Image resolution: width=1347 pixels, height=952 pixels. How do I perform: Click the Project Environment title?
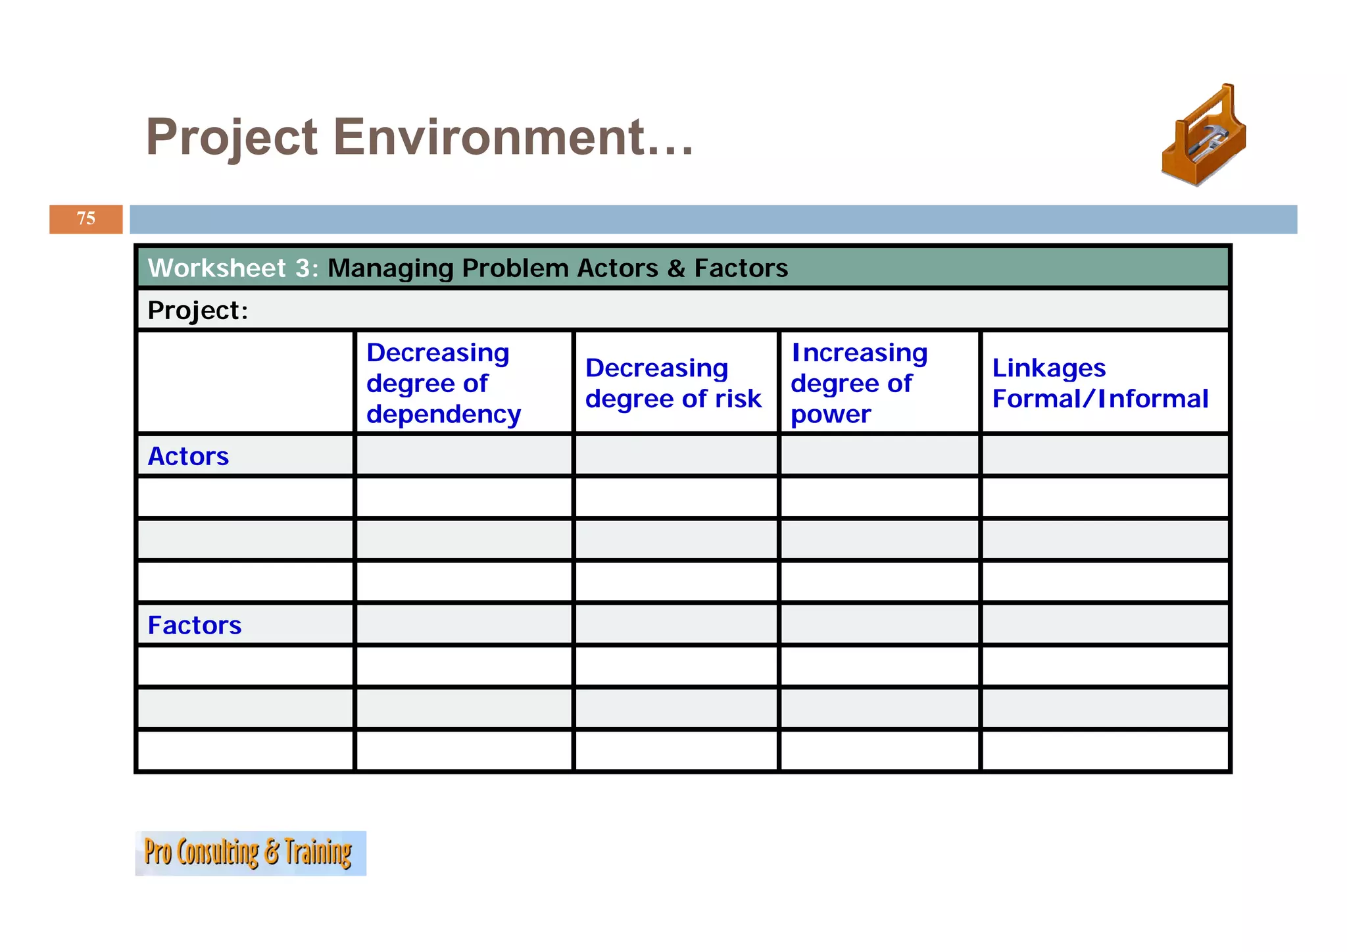(420, 137)
